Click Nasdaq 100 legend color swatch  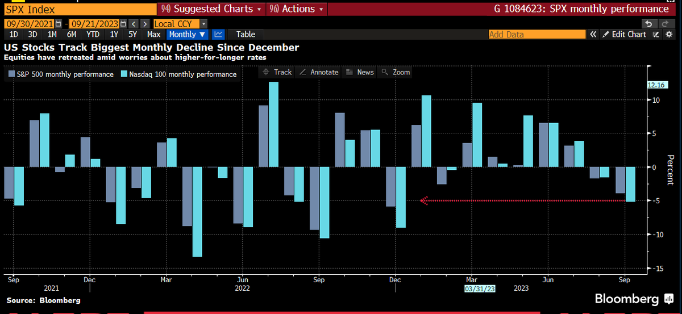(125, 74)
